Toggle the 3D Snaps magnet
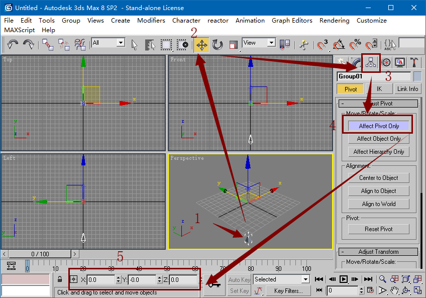426x298 pixels. [x=323, y=45]
